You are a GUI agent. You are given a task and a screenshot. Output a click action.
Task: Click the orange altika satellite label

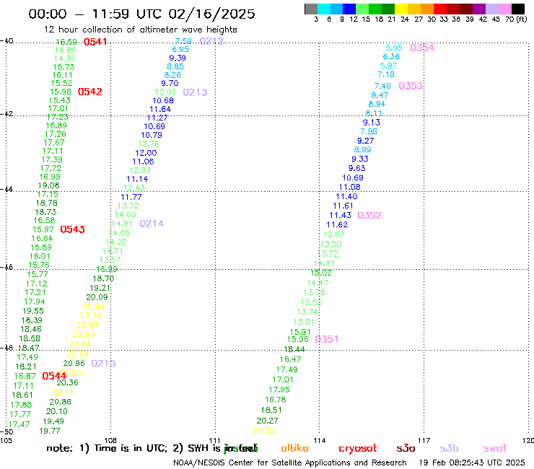pos(294,448)
